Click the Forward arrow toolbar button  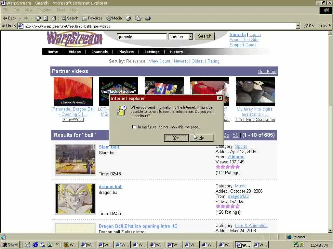(26, 18)
